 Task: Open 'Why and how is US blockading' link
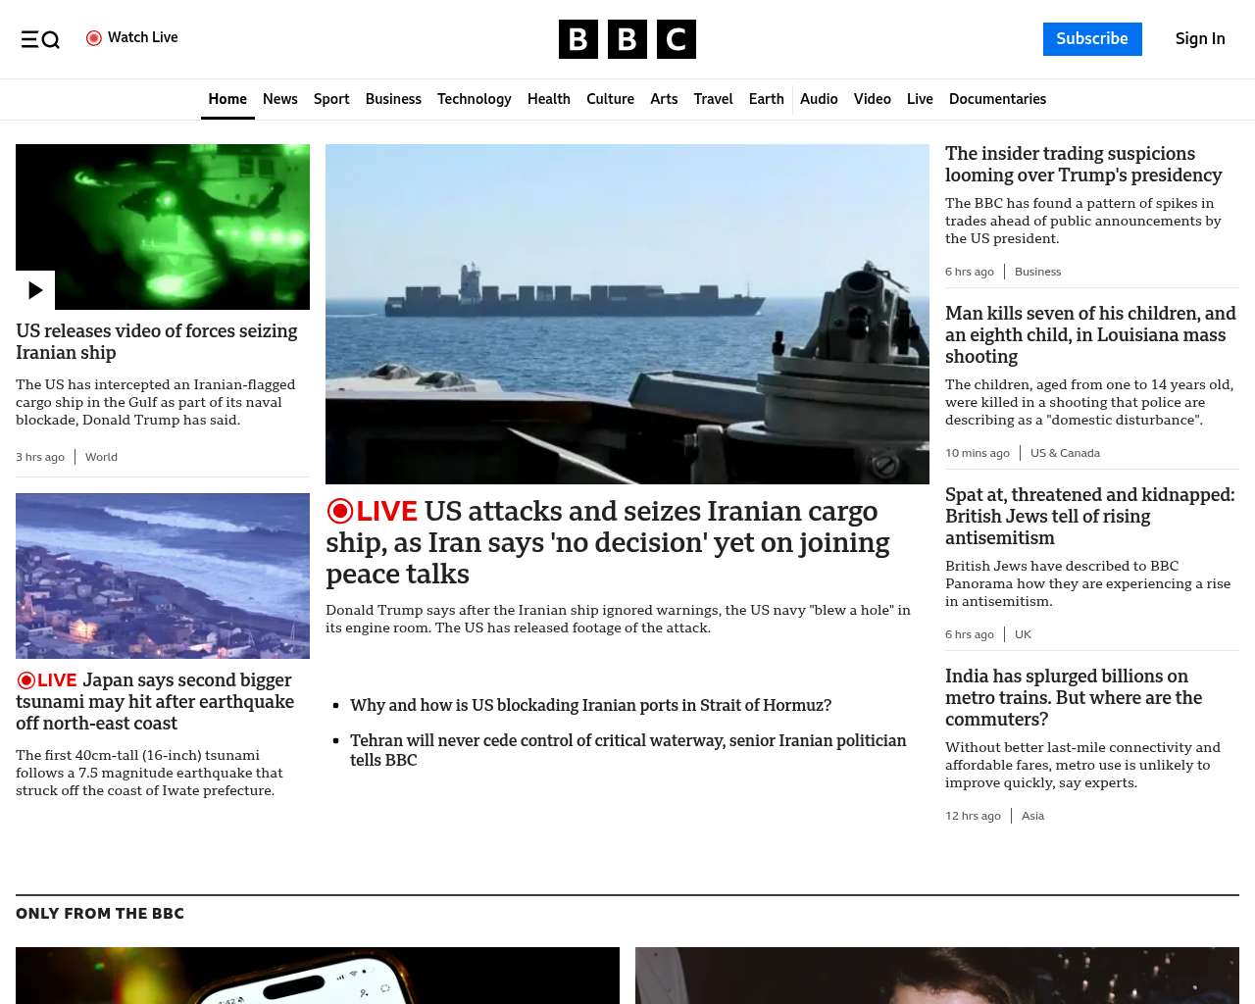point(590,705)
